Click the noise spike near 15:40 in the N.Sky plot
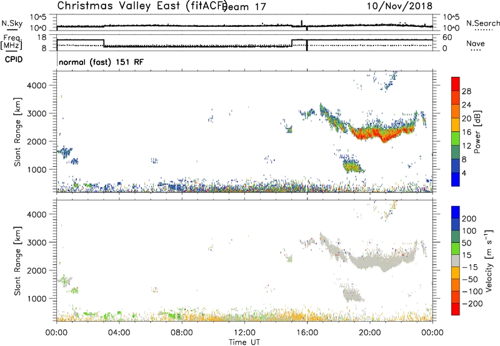 tap(301, 23)
